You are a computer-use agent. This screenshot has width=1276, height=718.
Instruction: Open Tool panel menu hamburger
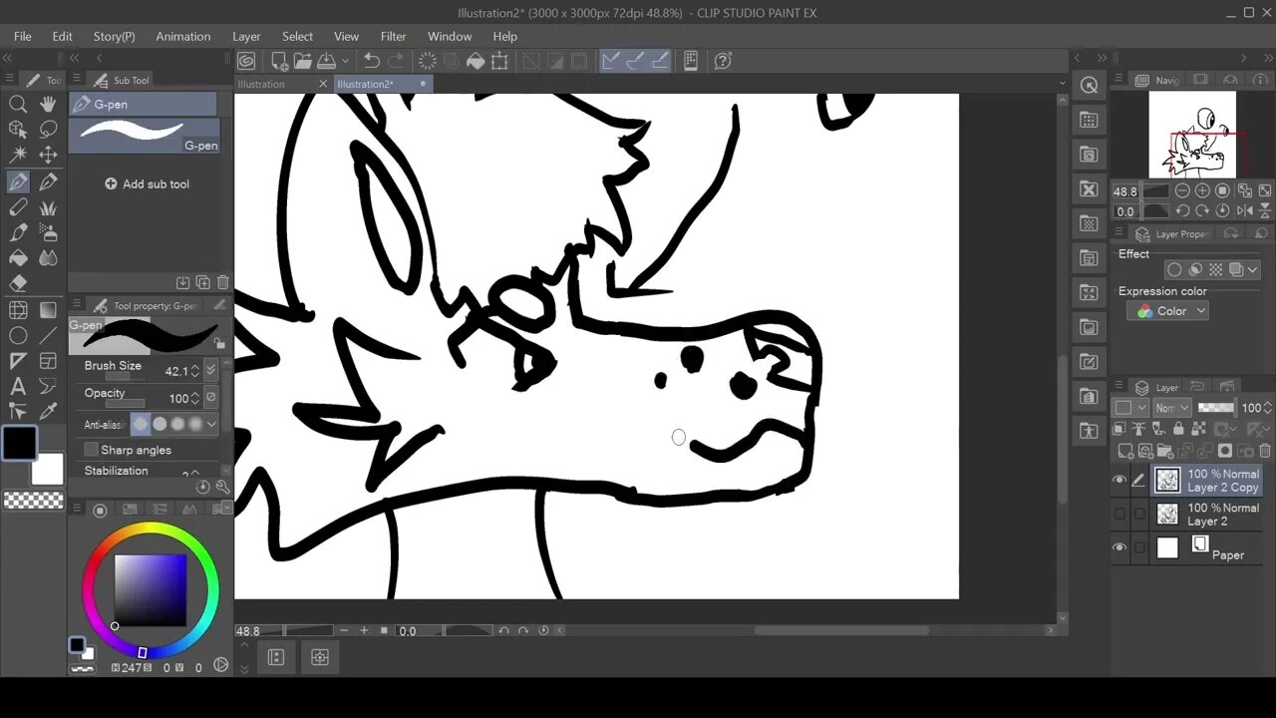[x=9, y=80]
